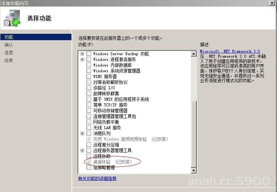Select the 故障转移群集 label
277x192 pixels.
(106, 94)
